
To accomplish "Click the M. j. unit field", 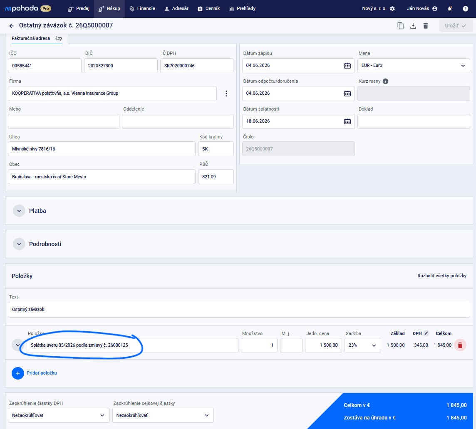I will [x=291, y=345].
